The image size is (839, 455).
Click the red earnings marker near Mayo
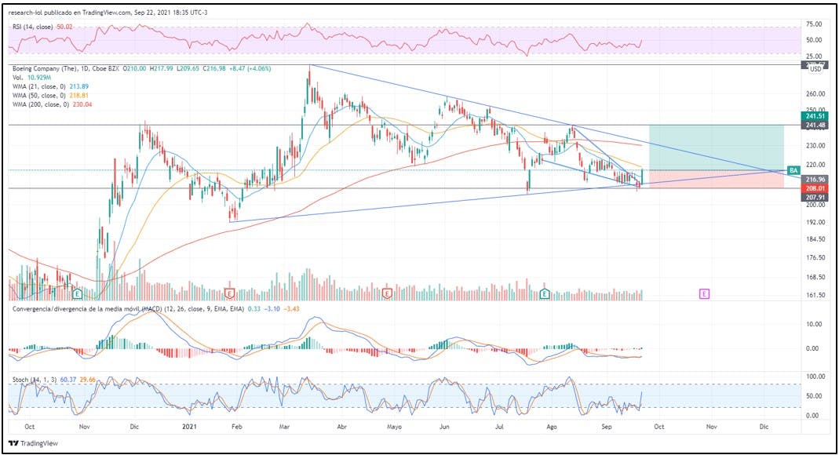(x=388, y=293)
